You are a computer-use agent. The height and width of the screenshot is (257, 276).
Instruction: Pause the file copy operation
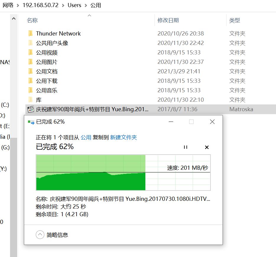tap(186, 147)
